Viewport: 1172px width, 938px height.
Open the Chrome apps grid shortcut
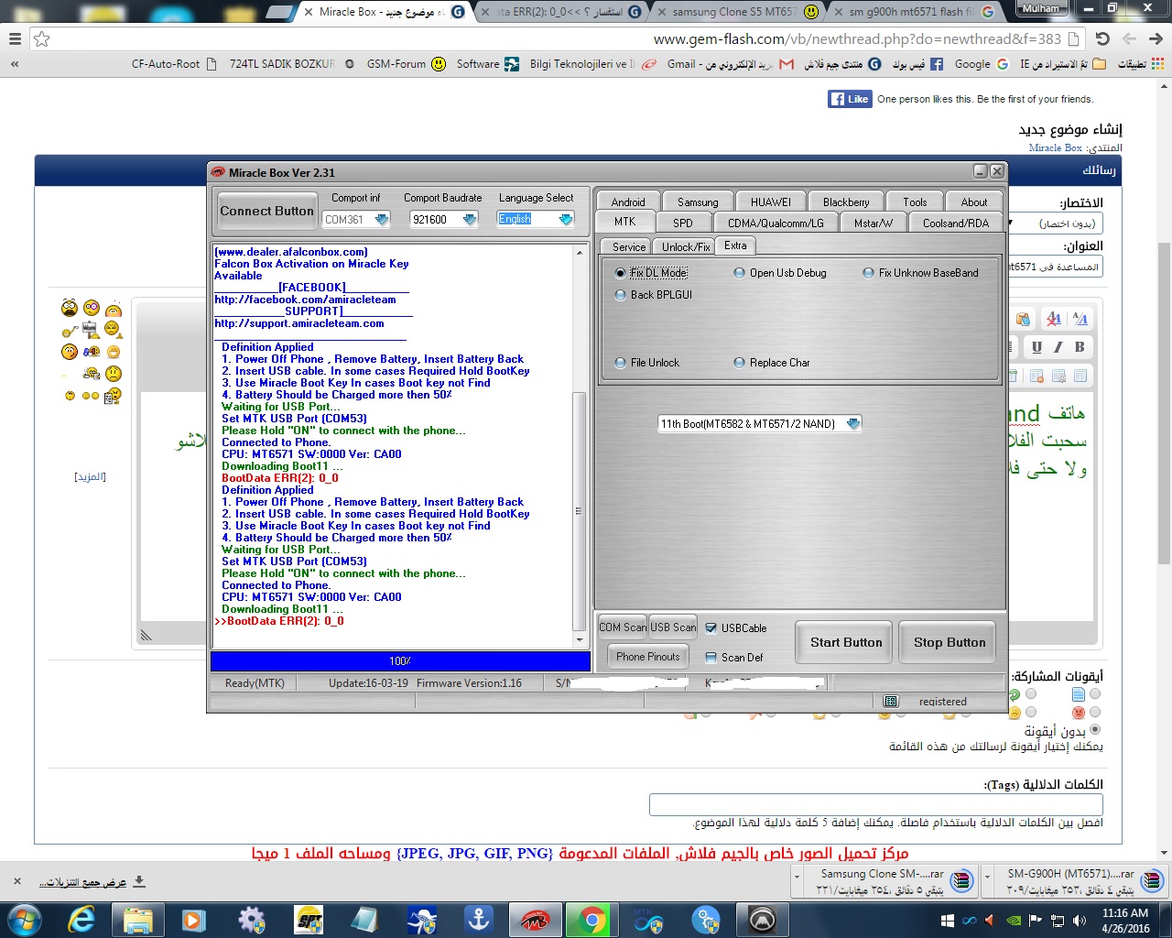pyautogui.click(x=1157, y=64)
